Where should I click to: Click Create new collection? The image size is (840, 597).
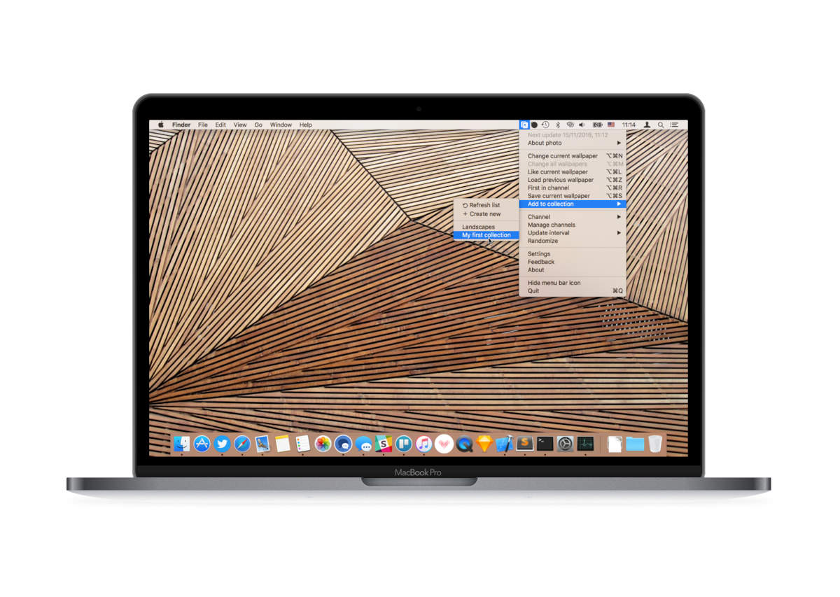click(x=486, y=214)
